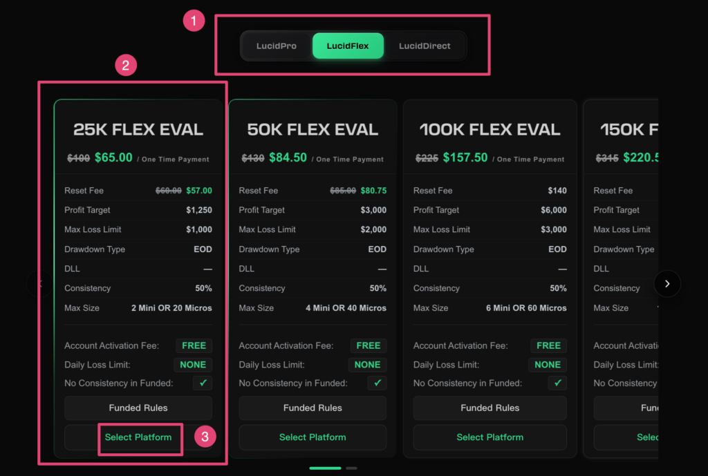Click Select Platform under 100K Flex Eval
Image resolution: width=708 pixels, height=476 pixels.
[x=490, y=437]
